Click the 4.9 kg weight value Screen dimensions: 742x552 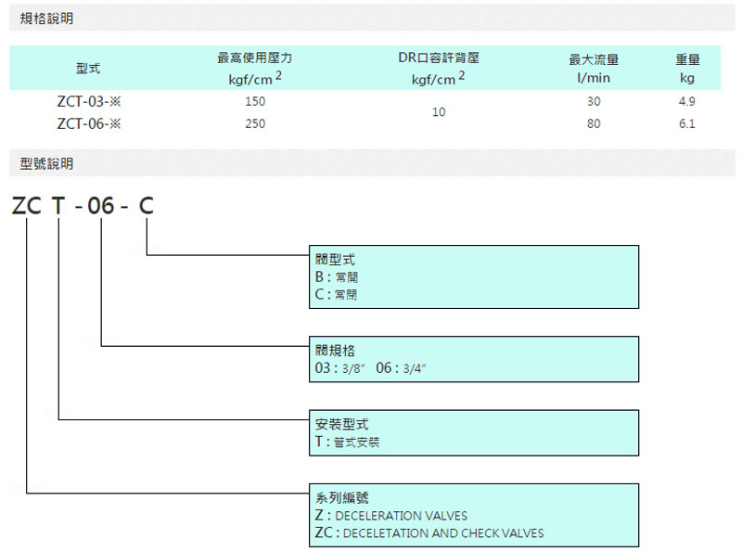pos(686,102)
